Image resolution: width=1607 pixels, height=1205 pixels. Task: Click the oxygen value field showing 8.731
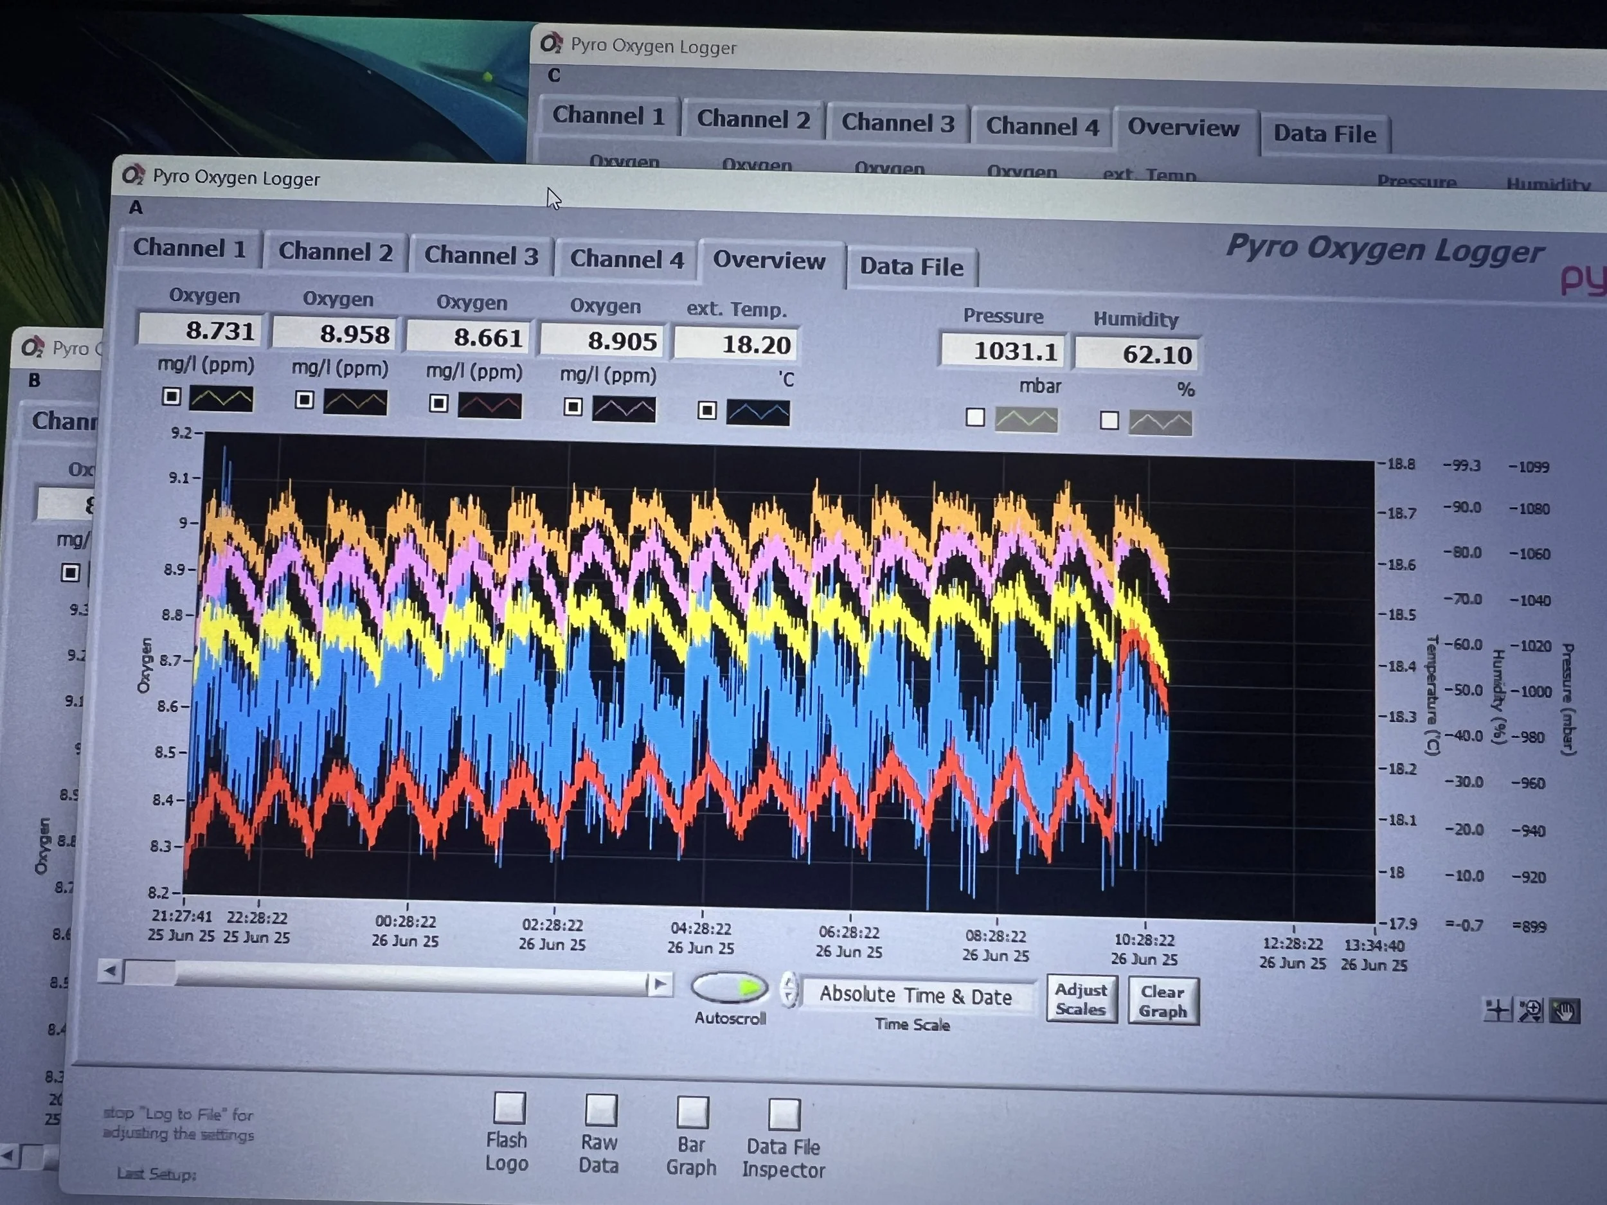201,330
